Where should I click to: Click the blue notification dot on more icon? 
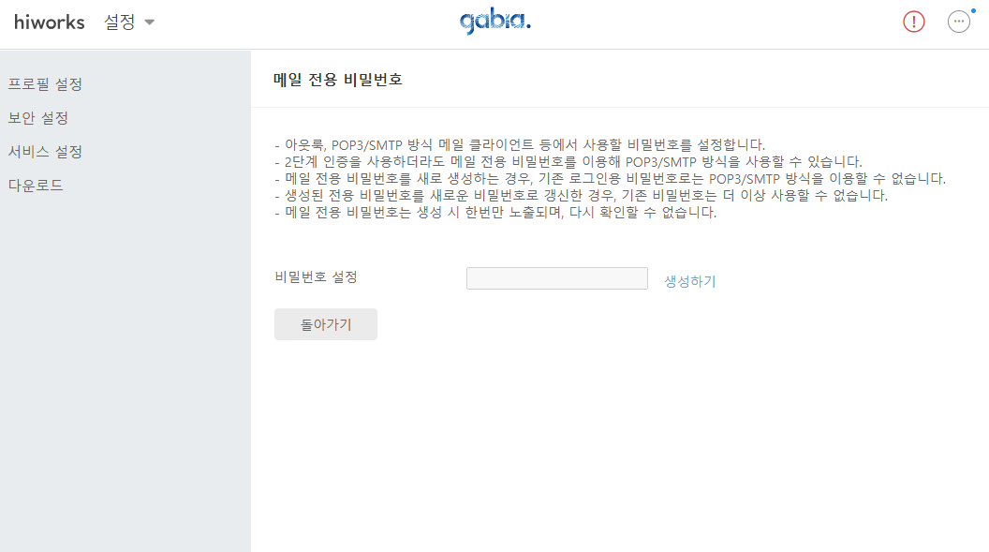(973, 10)
